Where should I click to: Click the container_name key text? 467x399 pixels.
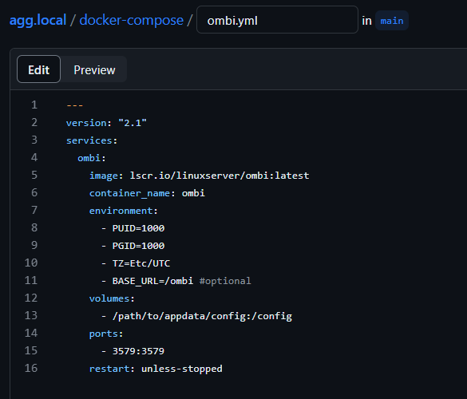129,193
